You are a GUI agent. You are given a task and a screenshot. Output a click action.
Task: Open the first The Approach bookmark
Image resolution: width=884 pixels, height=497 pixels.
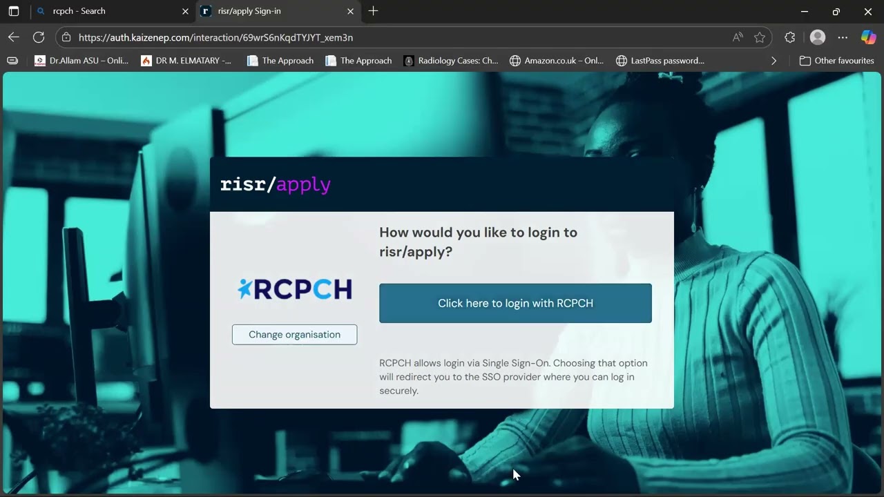point(280,61)
